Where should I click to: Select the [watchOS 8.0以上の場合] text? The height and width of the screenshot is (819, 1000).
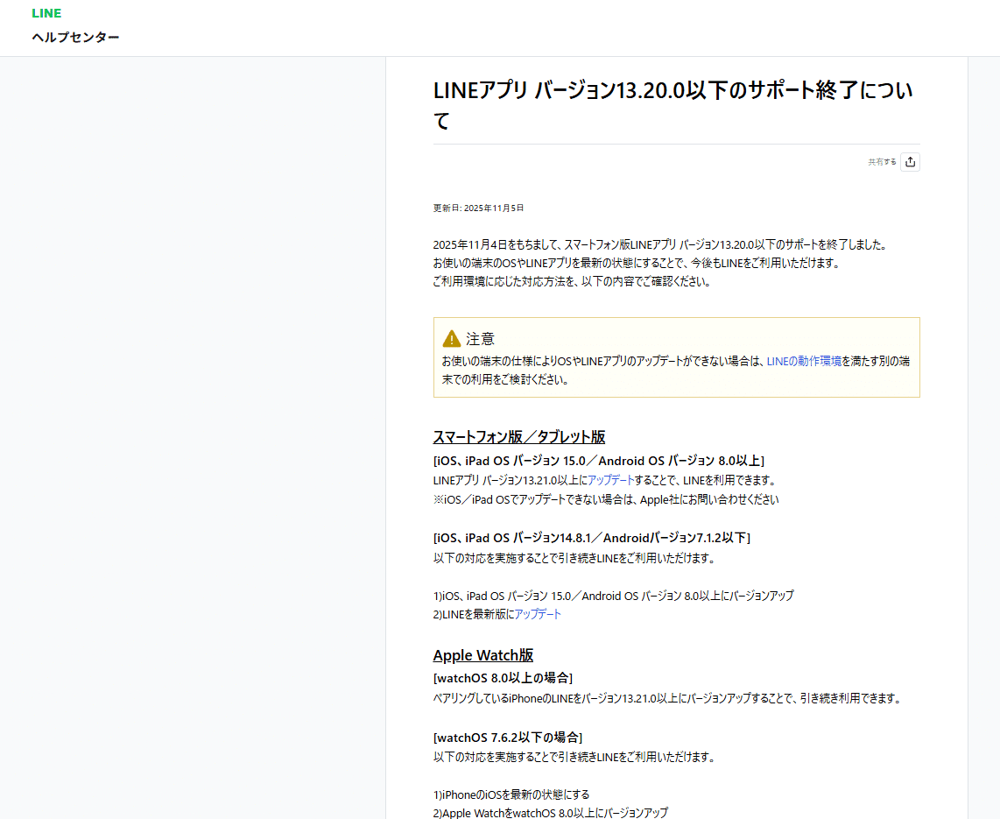pos(503,677)
